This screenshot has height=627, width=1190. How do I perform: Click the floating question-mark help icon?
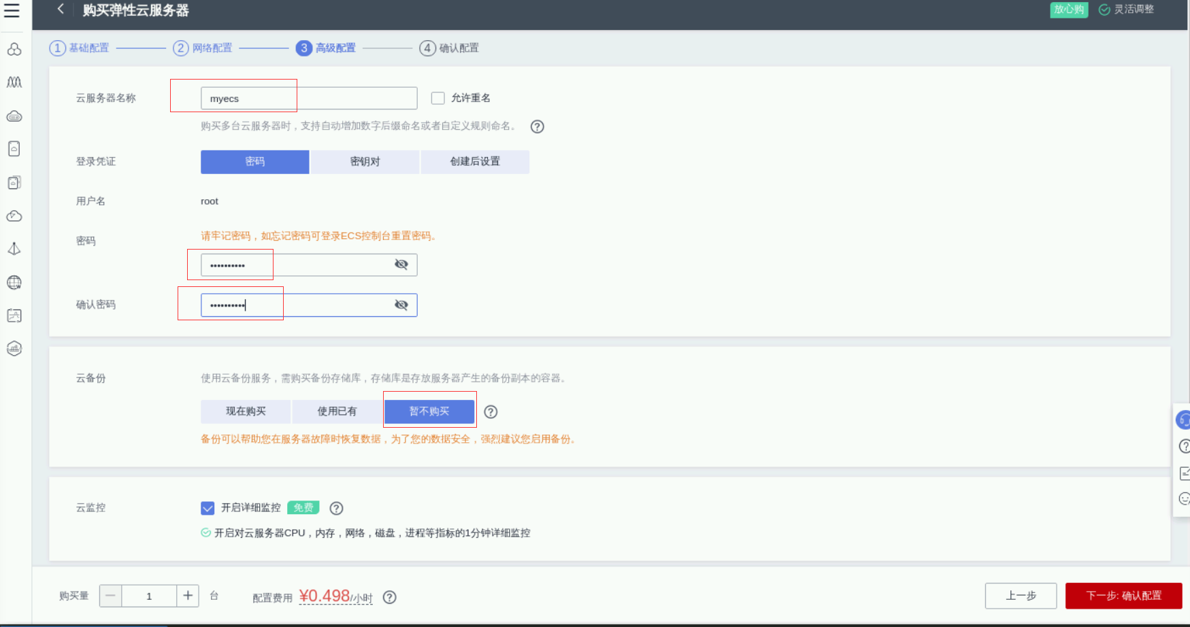pyautogui.click(x=1184, y=446)
